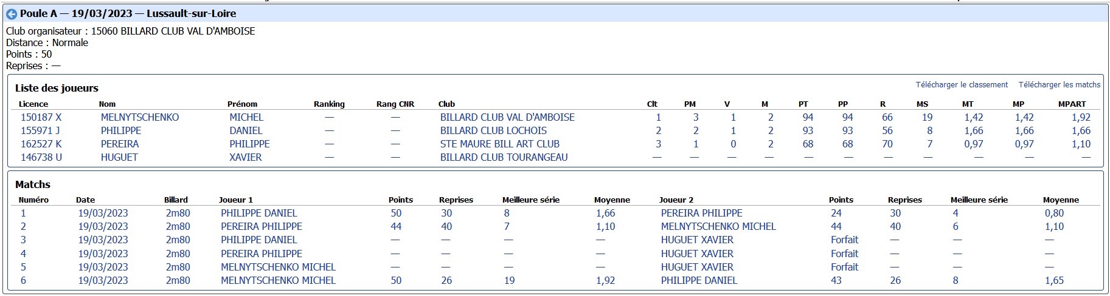This screenshot has height=296, width=1110.
Task: Click the Matchs section heading
Action: click(33, 184)
